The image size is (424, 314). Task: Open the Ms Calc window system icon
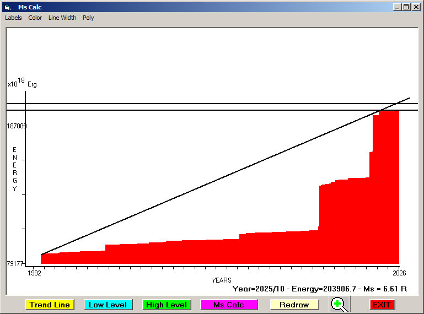coord(7,7)
